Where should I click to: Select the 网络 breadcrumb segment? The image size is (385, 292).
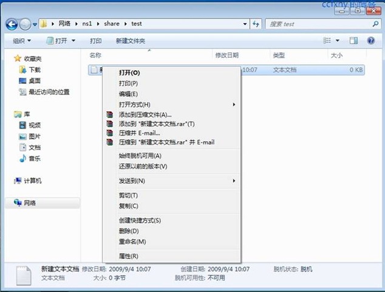click(x=64, y=24)
